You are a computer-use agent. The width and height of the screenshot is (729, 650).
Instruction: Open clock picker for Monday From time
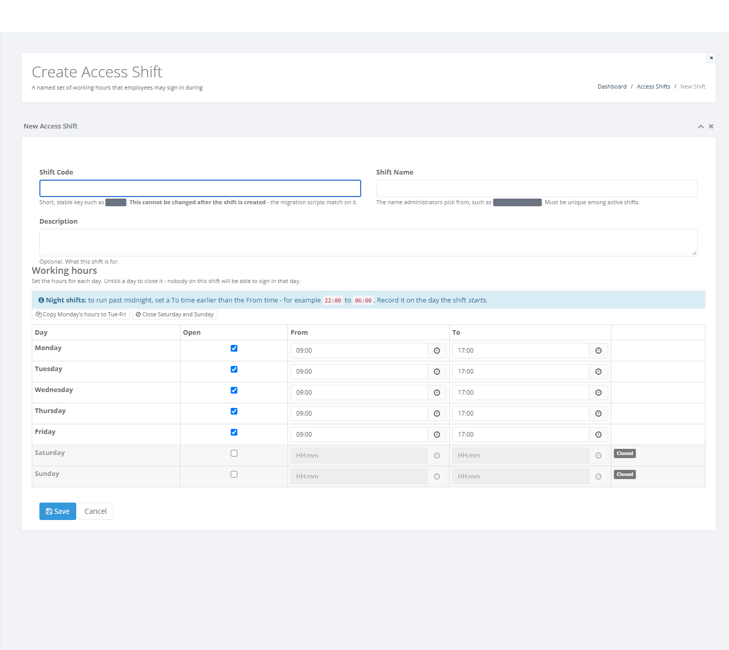click(437, 351)
